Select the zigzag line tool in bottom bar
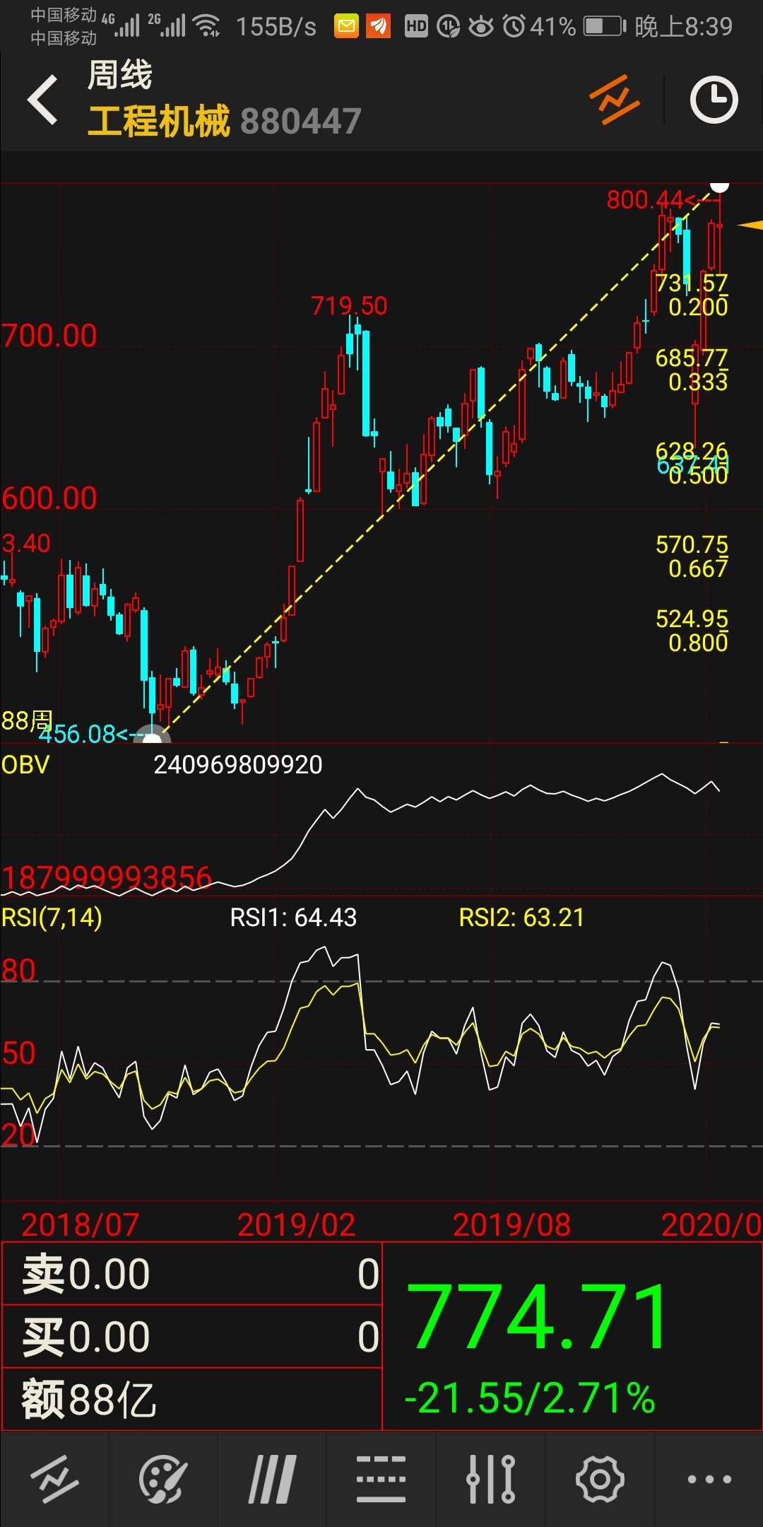Screen dimensions: 763x1527 (x=54, y=1479)
